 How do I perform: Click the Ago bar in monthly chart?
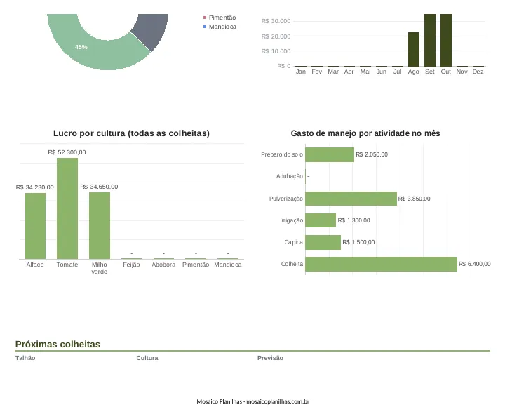pos(414,49)
